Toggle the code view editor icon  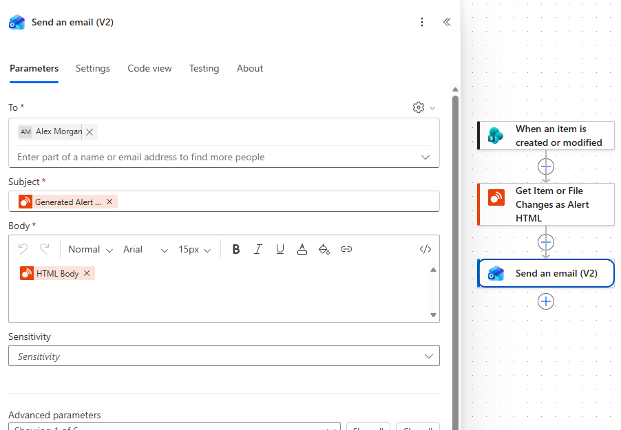[425, 249]
